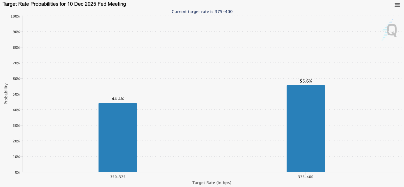
Task: Click the 'Target Rate (in bps)' axis title
Action: pyautogui.click(x=211, y=183)
